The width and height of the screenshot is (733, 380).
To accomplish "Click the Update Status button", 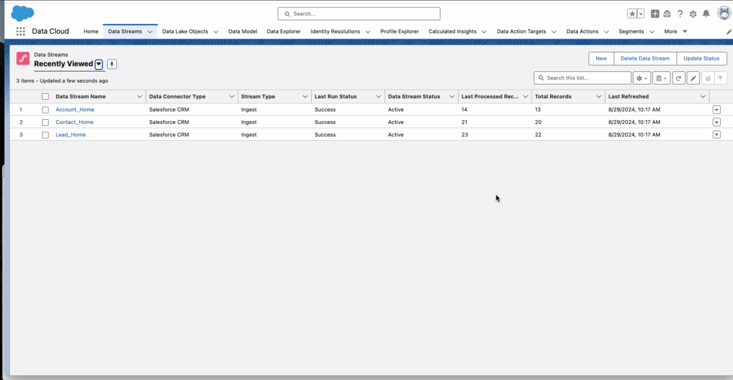I will click(x=701, y=59).
